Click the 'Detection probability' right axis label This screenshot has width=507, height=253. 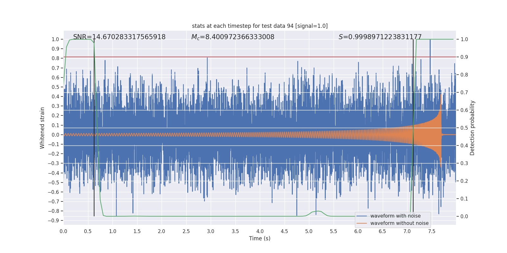[472, 128]
